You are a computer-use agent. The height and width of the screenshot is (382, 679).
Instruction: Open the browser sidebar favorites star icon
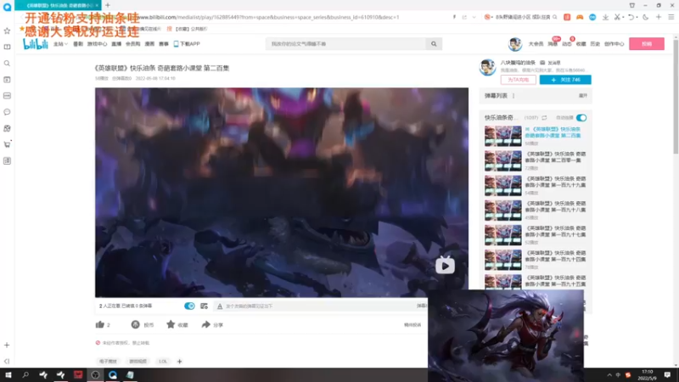coord(7,31)
